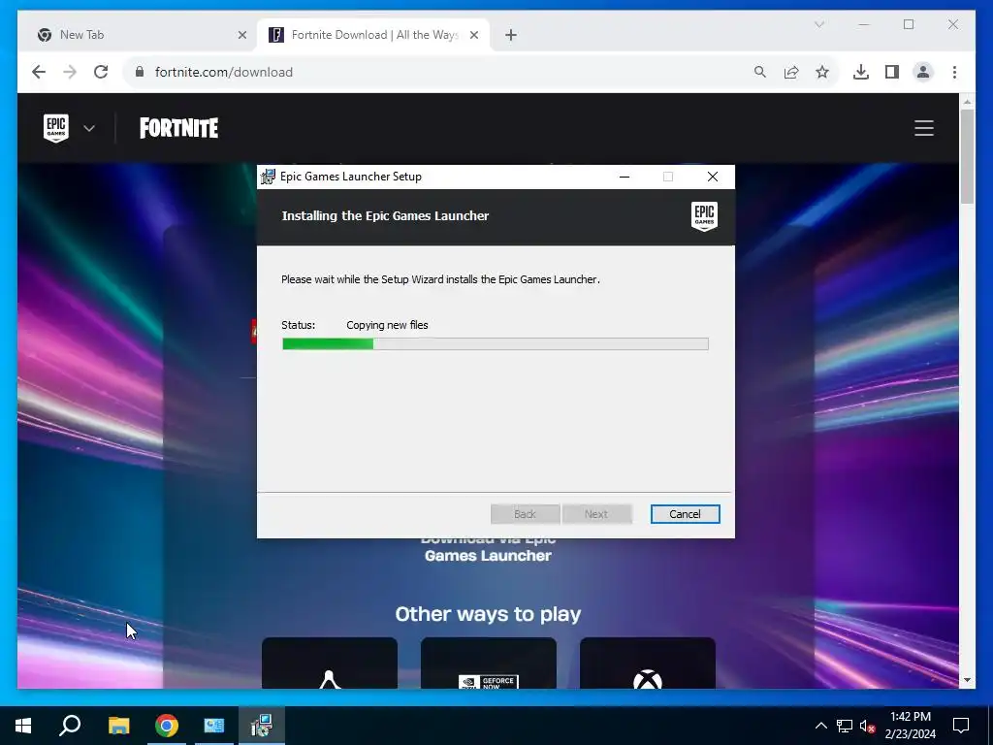The height and width of the screenshot is (745, 993).
Task: Bookmark this tab with the star icon
Action: [x=822, y=72]
